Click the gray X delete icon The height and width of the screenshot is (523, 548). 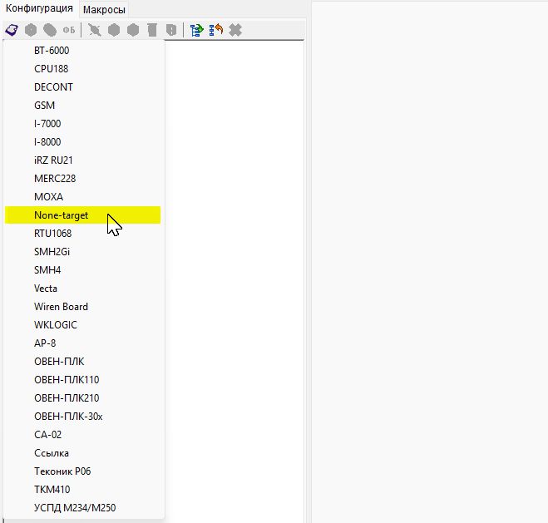235,30
